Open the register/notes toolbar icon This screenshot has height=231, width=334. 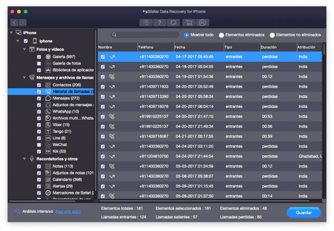pyautogui.click(x=146, y=22)
